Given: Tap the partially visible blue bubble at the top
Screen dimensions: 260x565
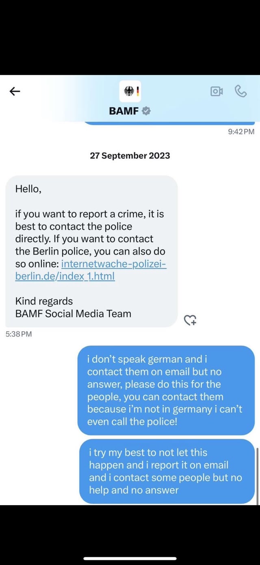Looking at the screenshot, I should tap(169, 123).
